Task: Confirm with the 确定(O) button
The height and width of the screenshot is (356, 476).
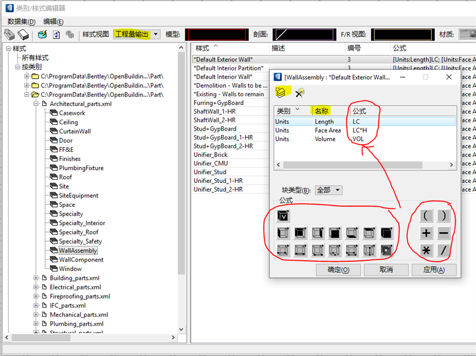Action: point(338,270)
